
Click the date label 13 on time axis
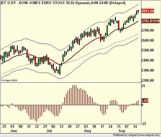(x=61, y=126)
